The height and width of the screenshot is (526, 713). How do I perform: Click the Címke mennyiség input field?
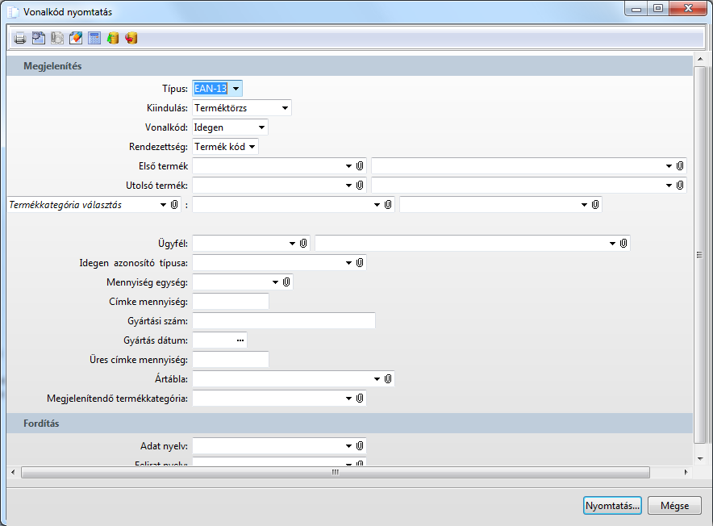[x=231, y=301]
